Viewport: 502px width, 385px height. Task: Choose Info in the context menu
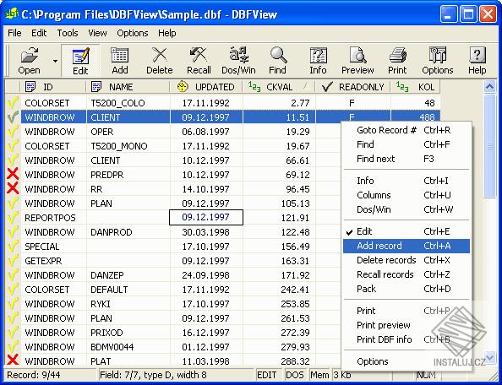[x=407, y=181]
